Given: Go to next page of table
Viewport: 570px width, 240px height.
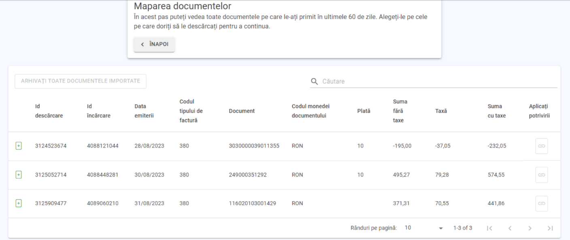Looking at the screenshot, I should point(530,228).
